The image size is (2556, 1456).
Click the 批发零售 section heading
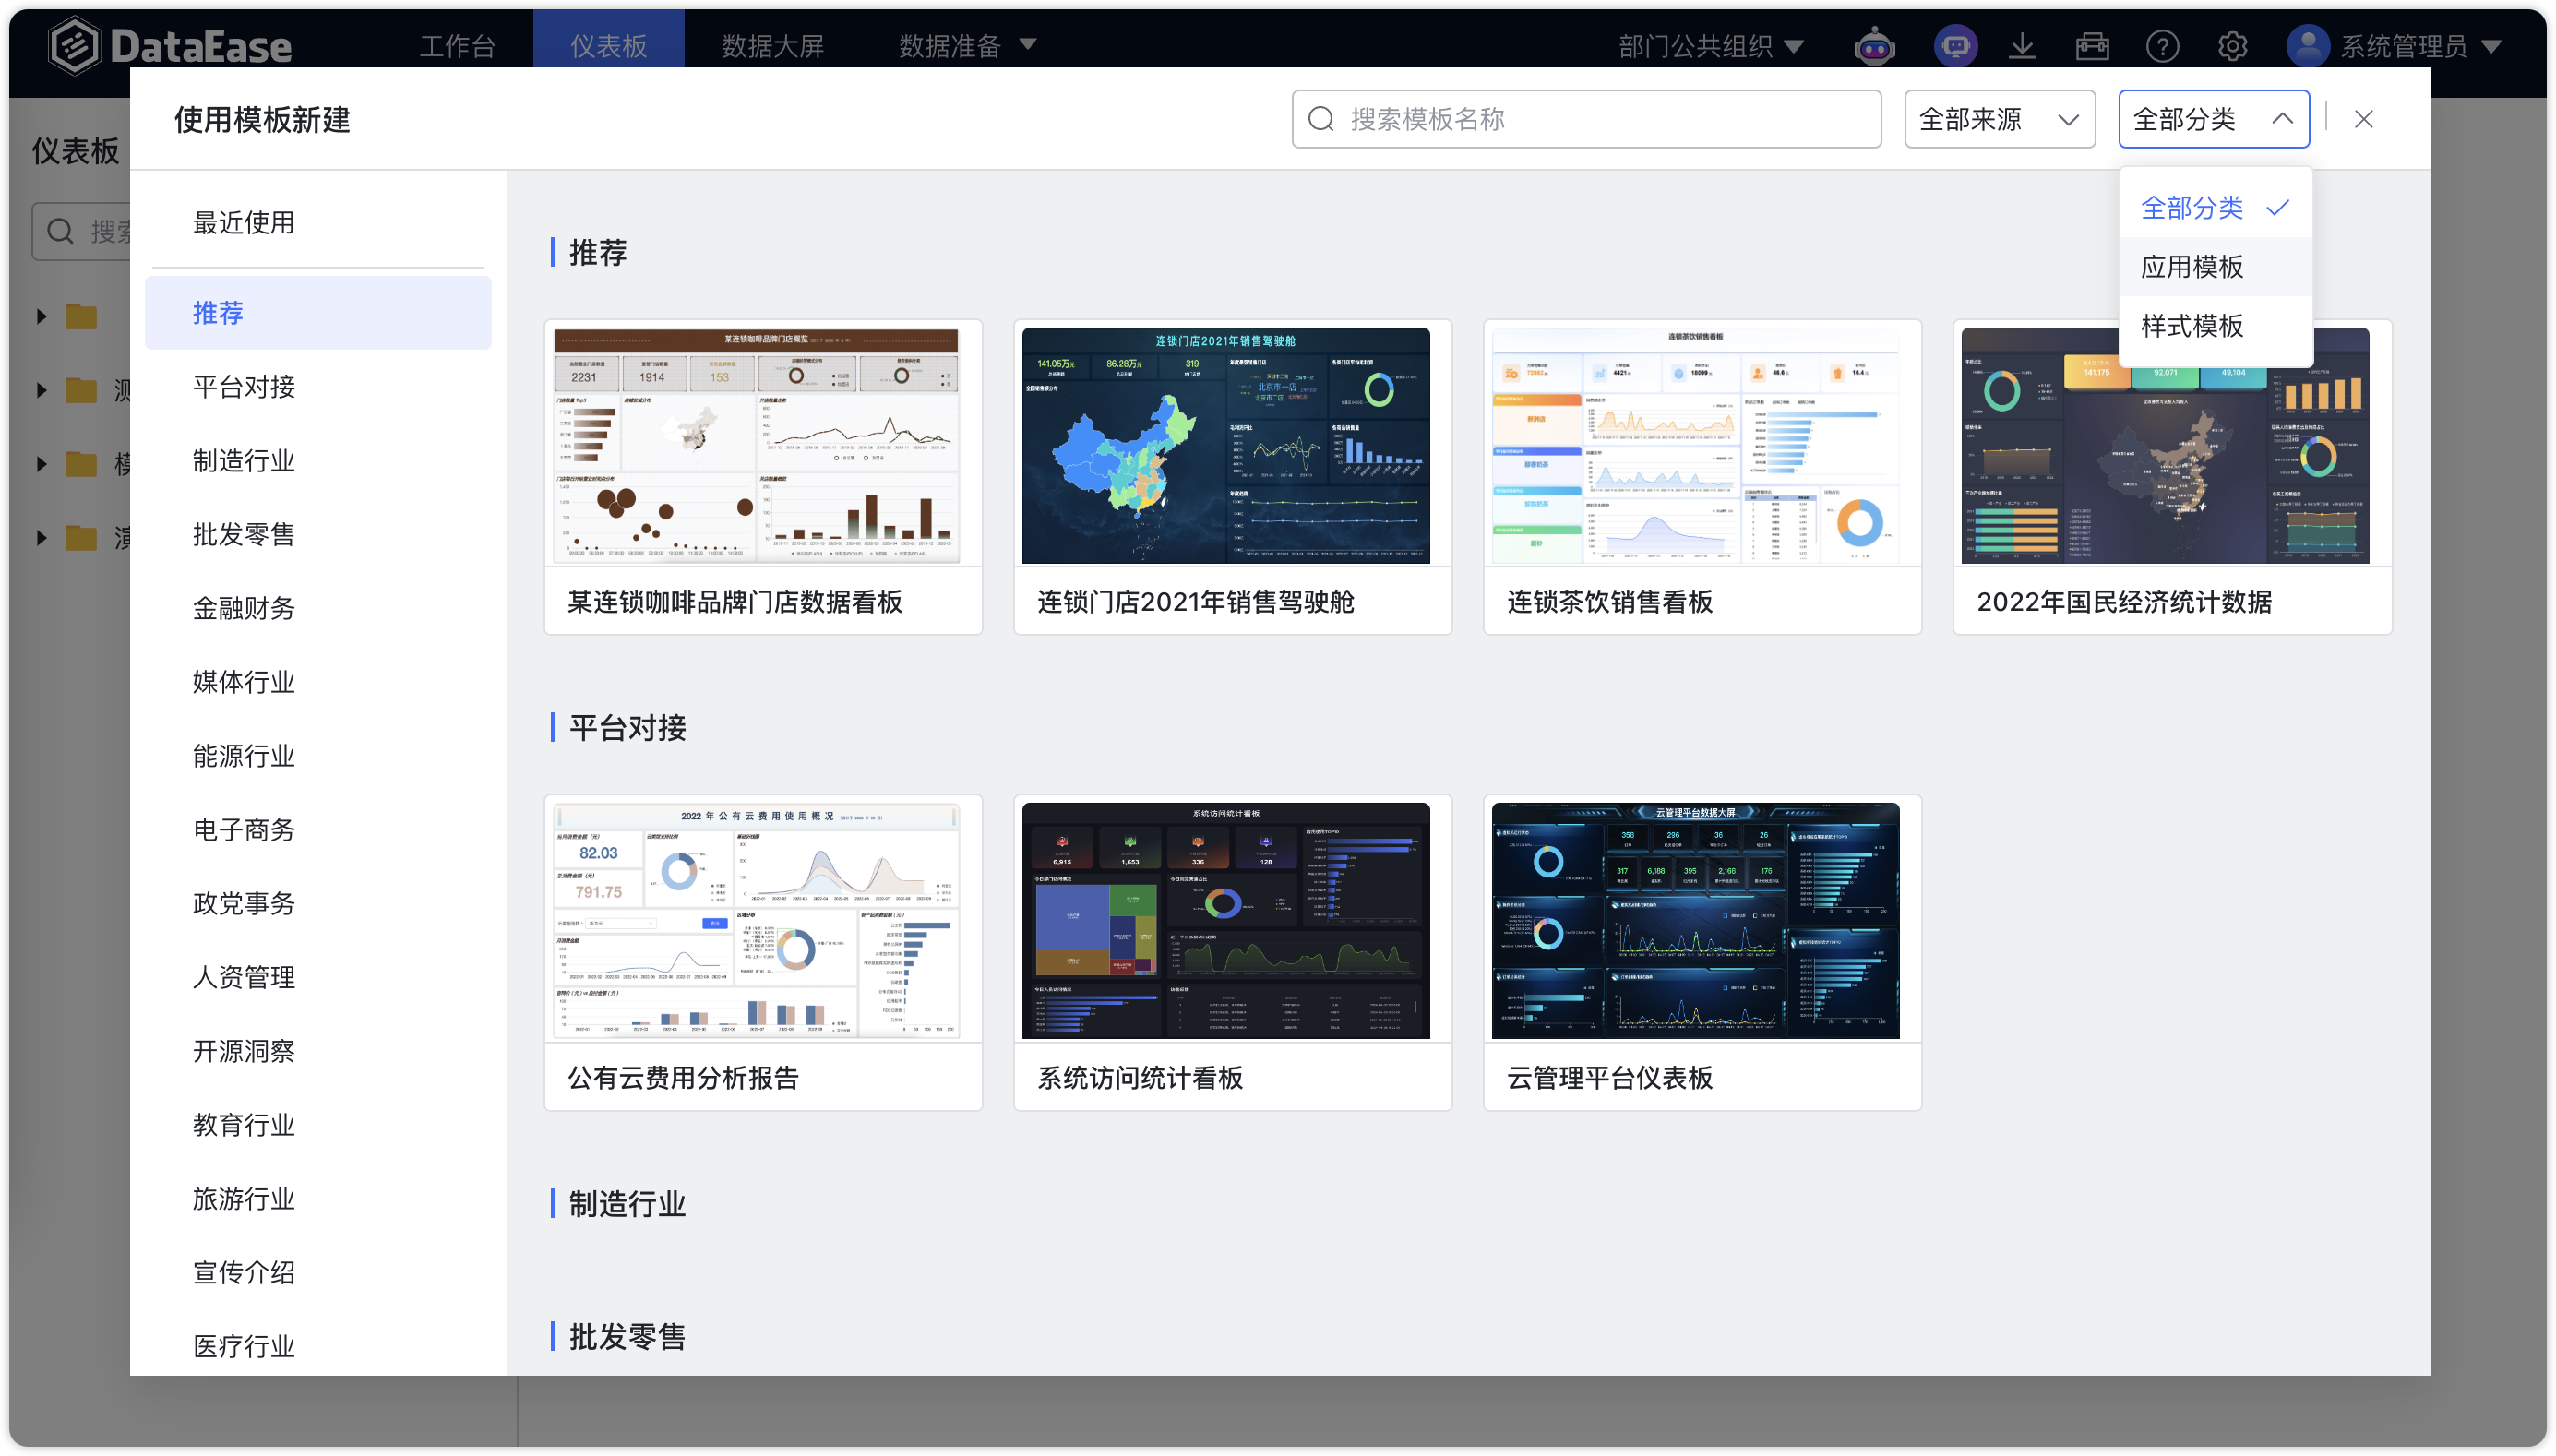click(627, 1337)
